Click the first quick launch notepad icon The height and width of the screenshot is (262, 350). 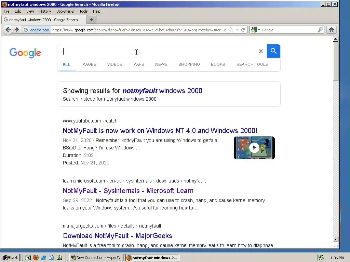[x=28, y=258]
